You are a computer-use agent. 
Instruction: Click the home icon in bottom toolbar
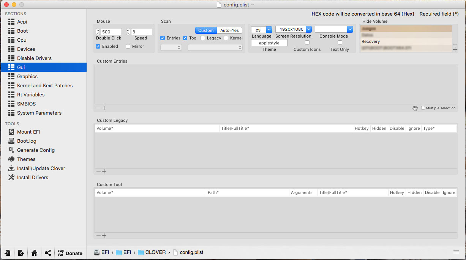pos(34,253)
